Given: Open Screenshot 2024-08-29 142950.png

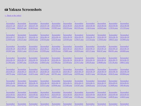Looking at the screenshot, I should click(79, 72).
